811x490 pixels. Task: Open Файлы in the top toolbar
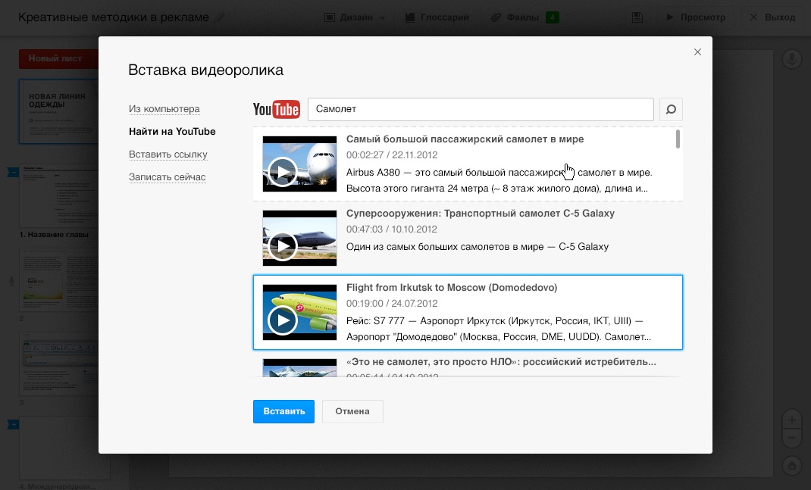(x=515, y=17)
